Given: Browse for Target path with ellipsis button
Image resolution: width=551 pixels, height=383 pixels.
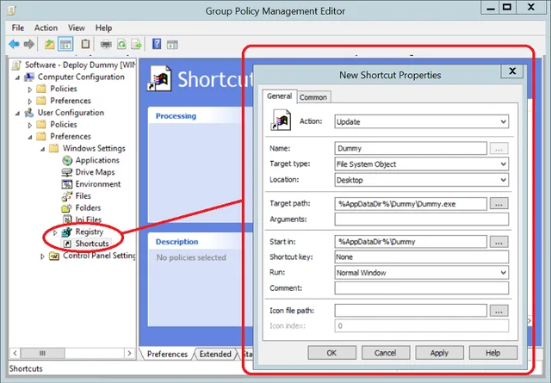Looking at the screenshot, I should click(x=498, y=203).
